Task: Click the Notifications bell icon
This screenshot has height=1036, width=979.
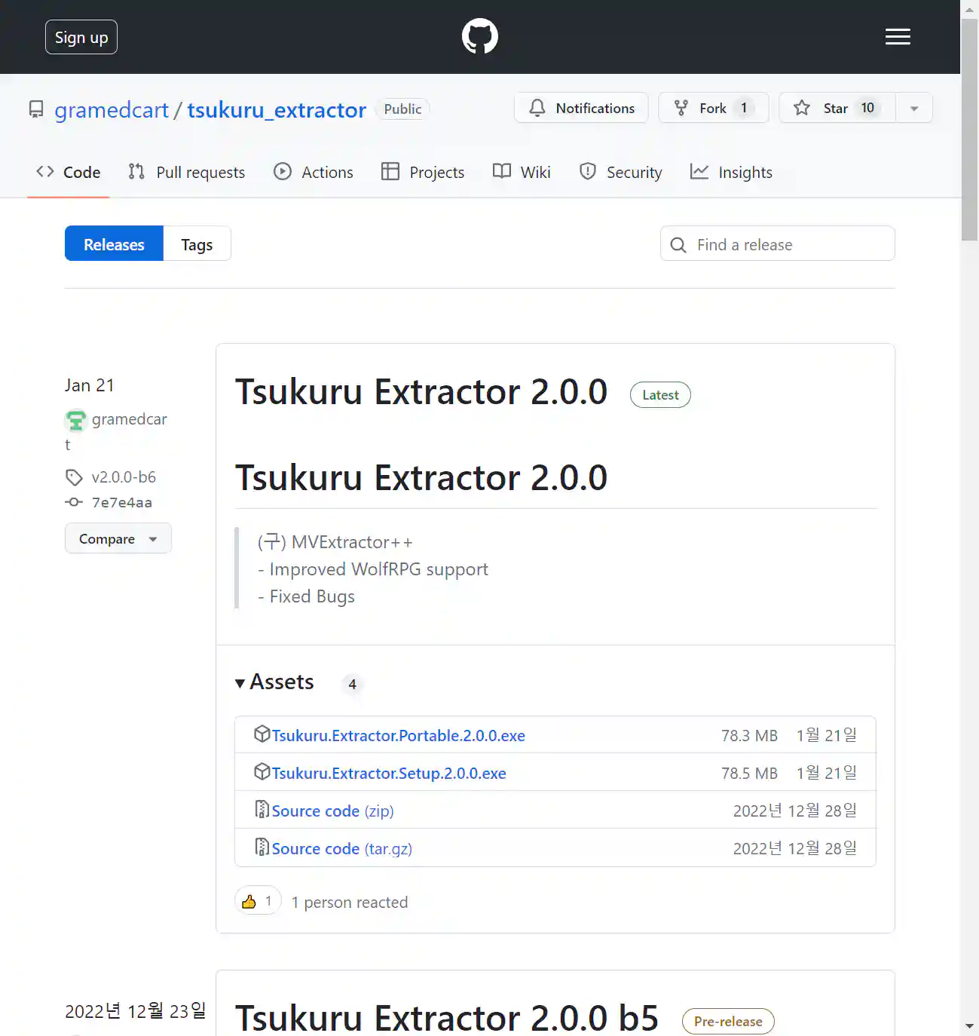Action: click(x=537, y=108)
